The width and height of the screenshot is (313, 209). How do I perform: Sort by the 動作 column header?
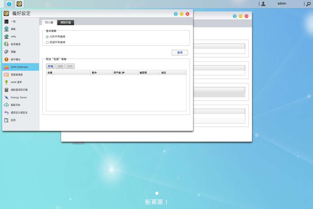101,73
